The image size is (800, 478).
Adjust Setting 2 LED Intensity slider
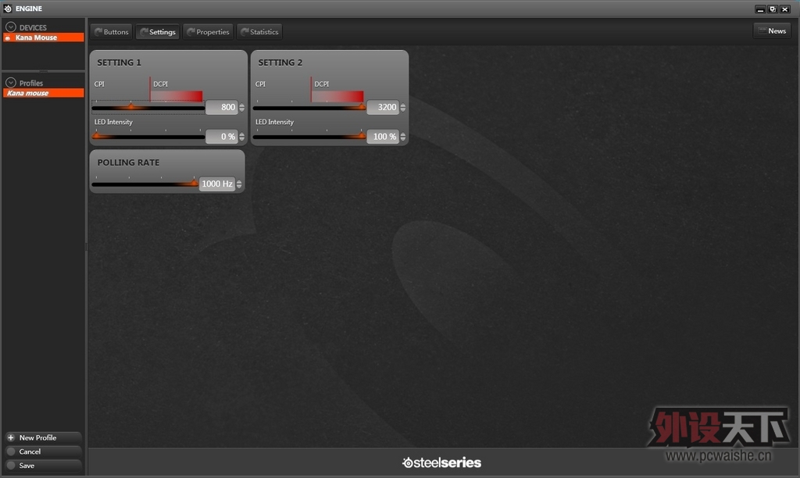click(x=309, y=137)
